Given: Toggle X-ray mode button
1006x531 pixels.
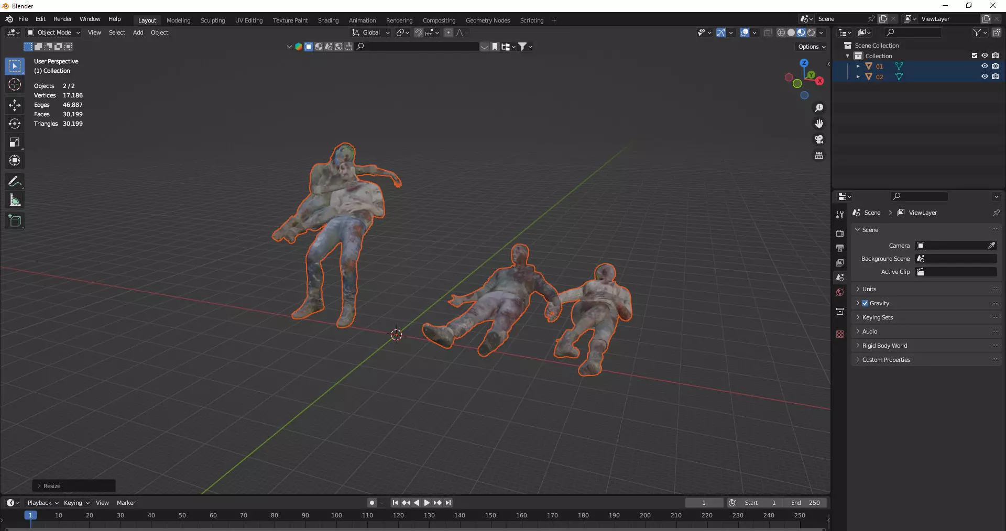Looking at the screenshot, I should [768, 32].
